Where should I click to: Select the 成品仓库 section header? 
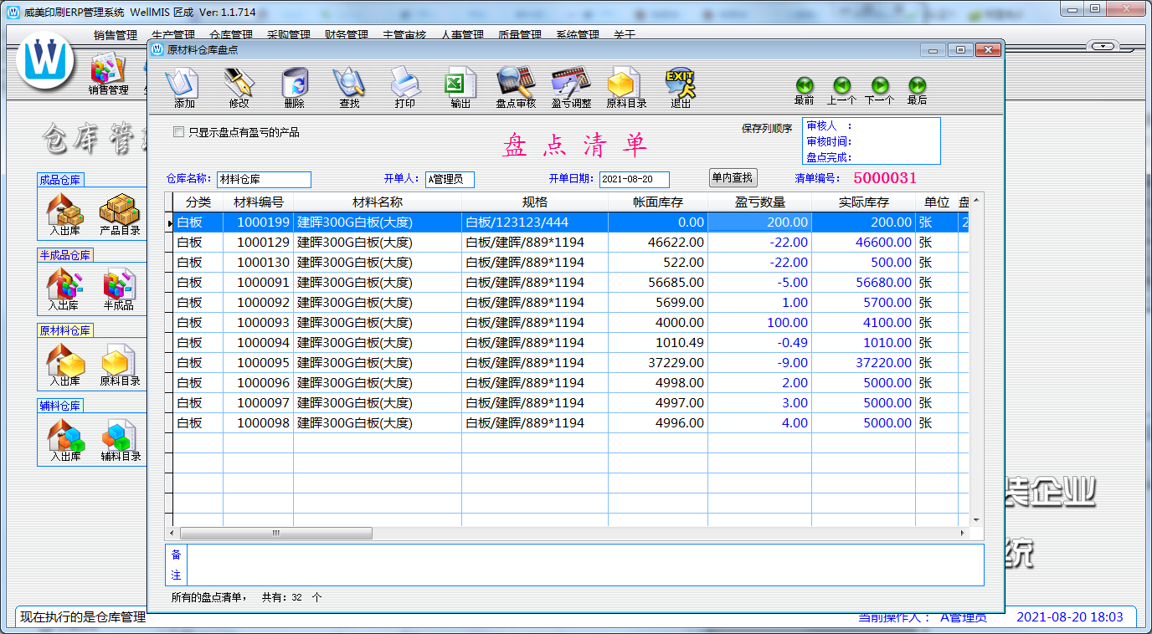point(61,180)
